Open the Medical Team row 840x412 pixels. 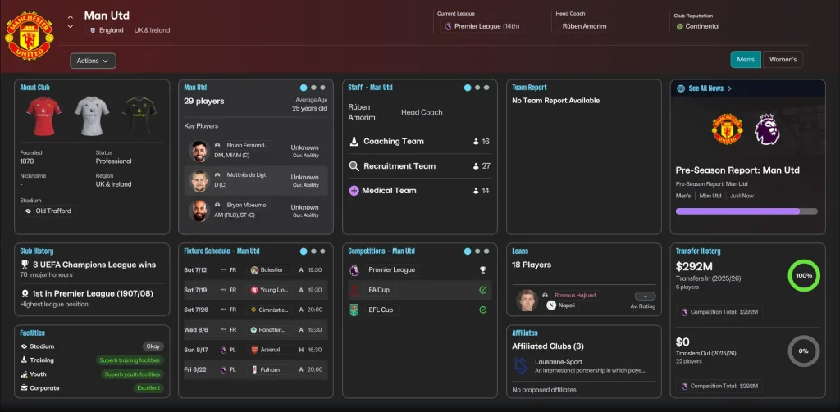[x=419, y=191]
